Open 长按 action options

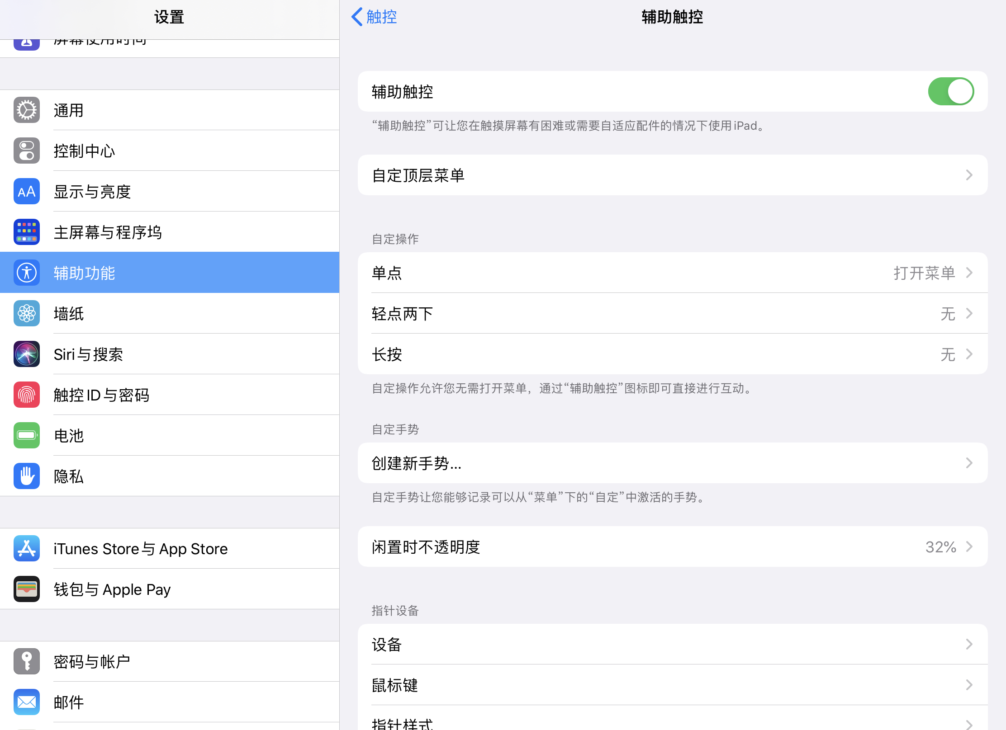click(672, 354)
